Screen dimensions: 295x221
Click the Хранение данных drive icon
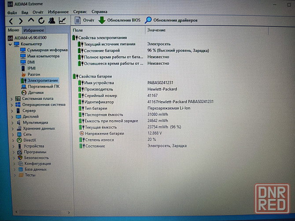click(x=19, y=129)
